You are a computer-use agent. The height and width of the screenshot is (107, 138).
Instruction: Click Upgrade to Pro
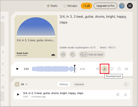(x=105, y=6)
